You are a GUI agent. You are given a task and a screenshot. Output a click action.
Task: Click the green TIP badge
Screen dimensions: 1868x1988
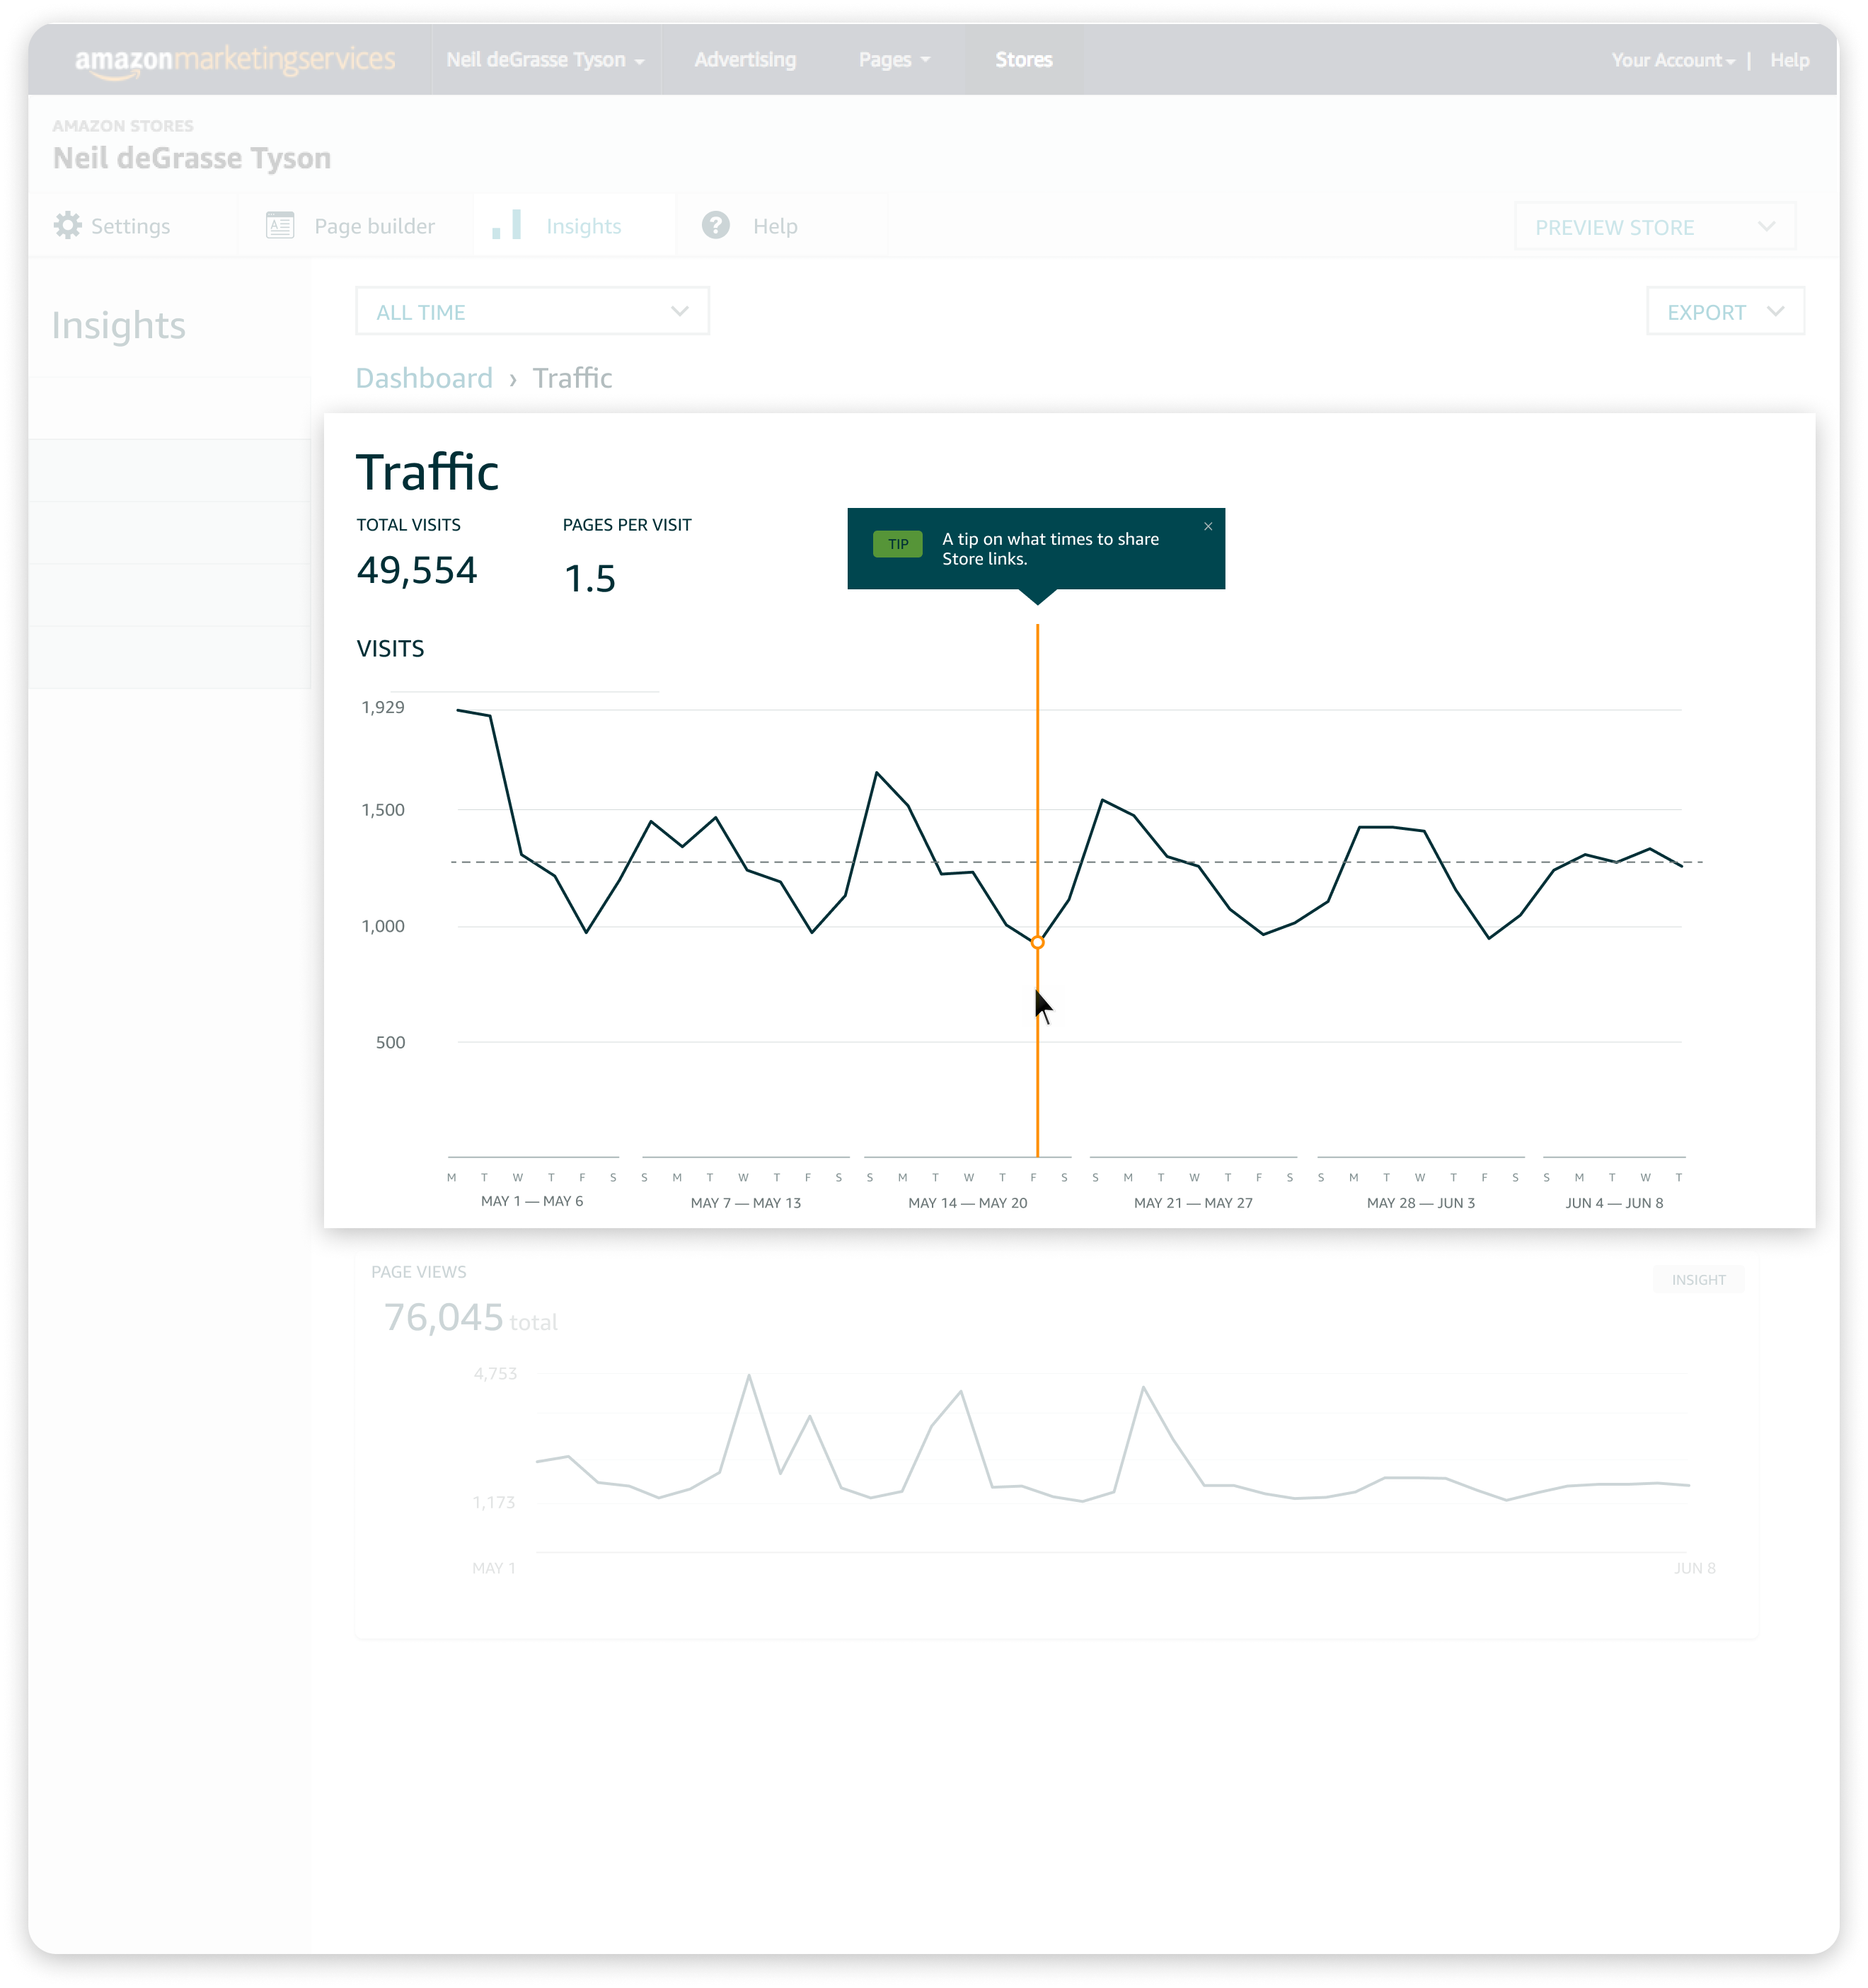click(898, 544)
